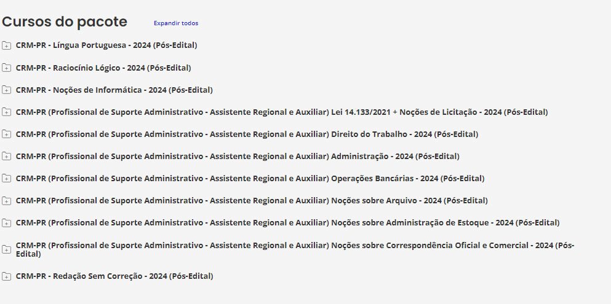Open CRM-PR Língua Portuguesa 2024 course title
The width and height of the screenshot is (611, 304).
point(106,45)
